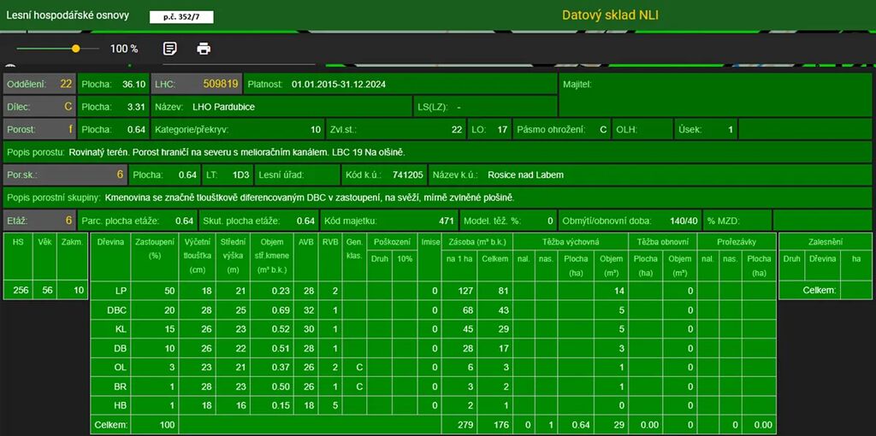Image resolution: width=876 pixels, height=436 pixels.
Task: Click the print icon
Action: point(204,49)
